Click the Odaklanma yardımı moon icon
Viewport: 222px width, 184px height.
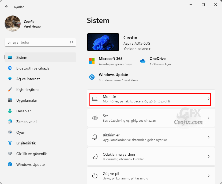[x=95, y=156]
